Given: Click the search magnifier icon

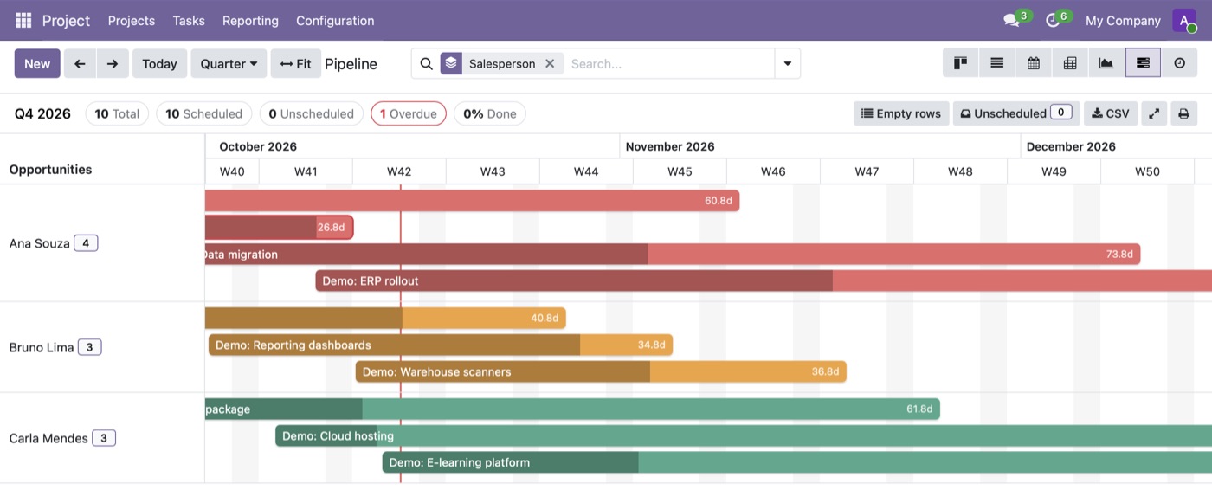Looking at the screenshot, I should click(x=426, y=63).
